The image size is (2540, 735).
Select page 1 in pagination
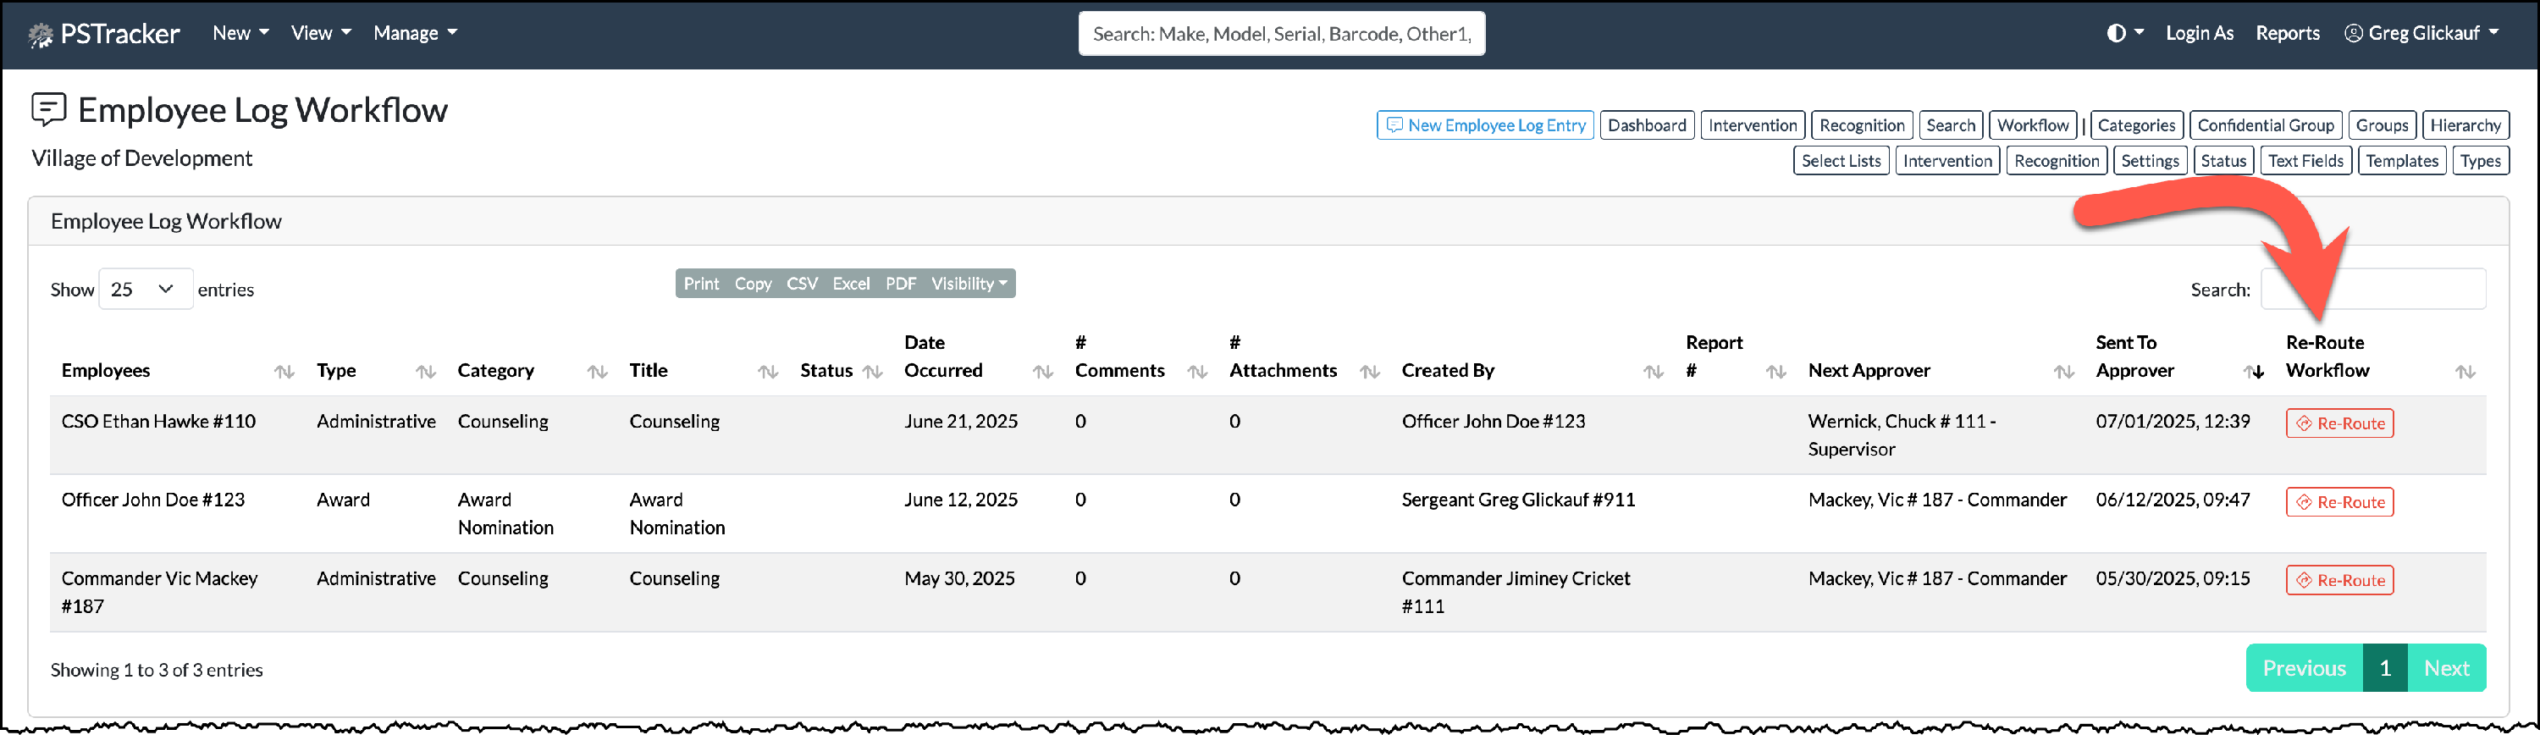coord(2384,668)
